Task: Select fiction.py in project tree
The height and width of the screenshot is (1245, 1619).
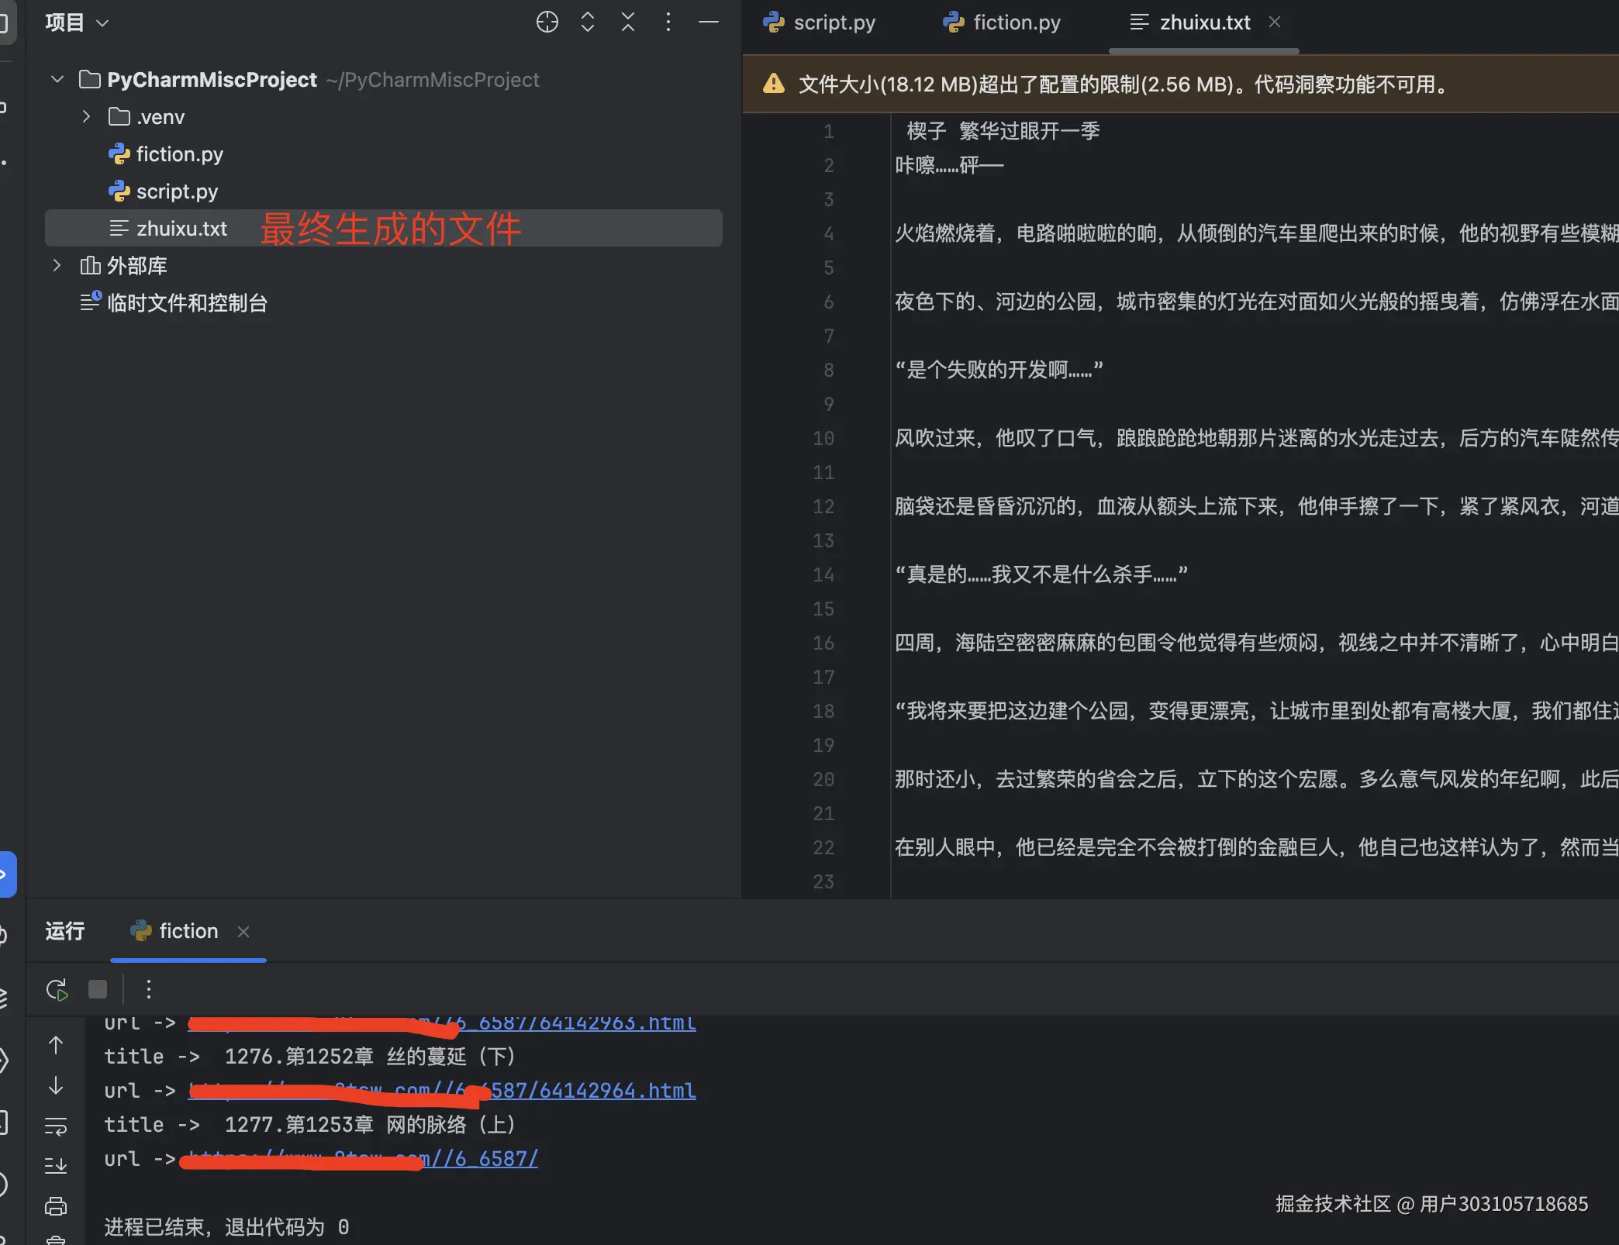Action: (x=180, y=153)
